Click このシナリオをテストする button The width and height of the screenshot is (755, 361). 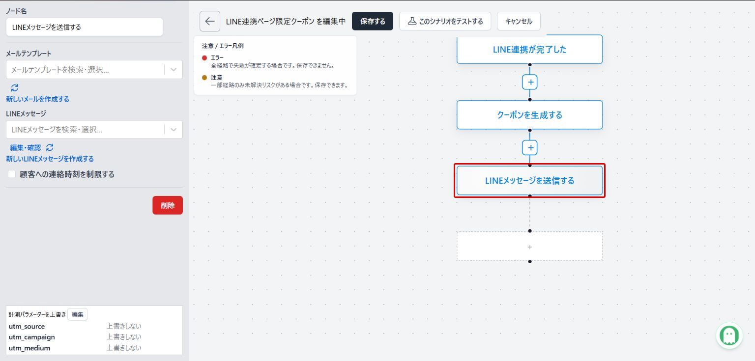tap(445, 21)
